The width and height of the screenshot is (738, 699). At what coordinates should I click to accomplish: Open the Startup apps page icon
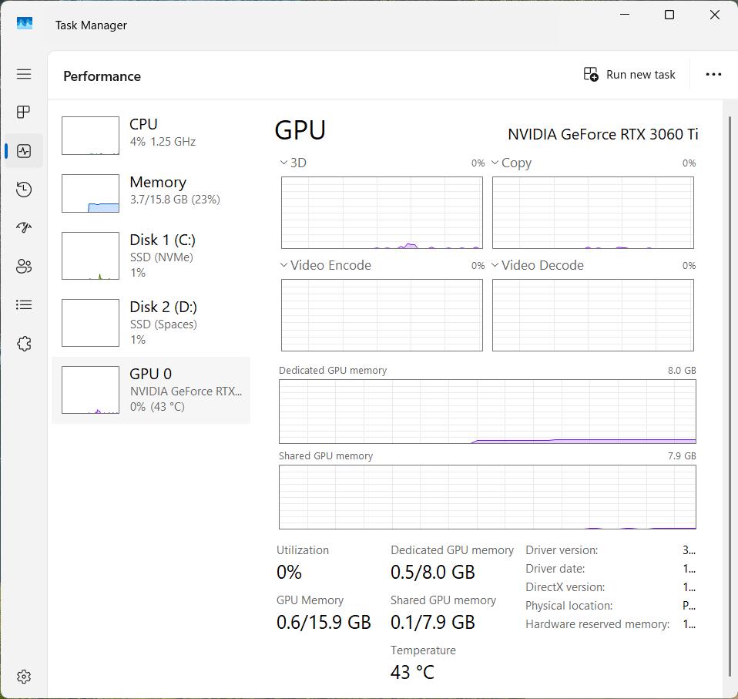point(24,228)
